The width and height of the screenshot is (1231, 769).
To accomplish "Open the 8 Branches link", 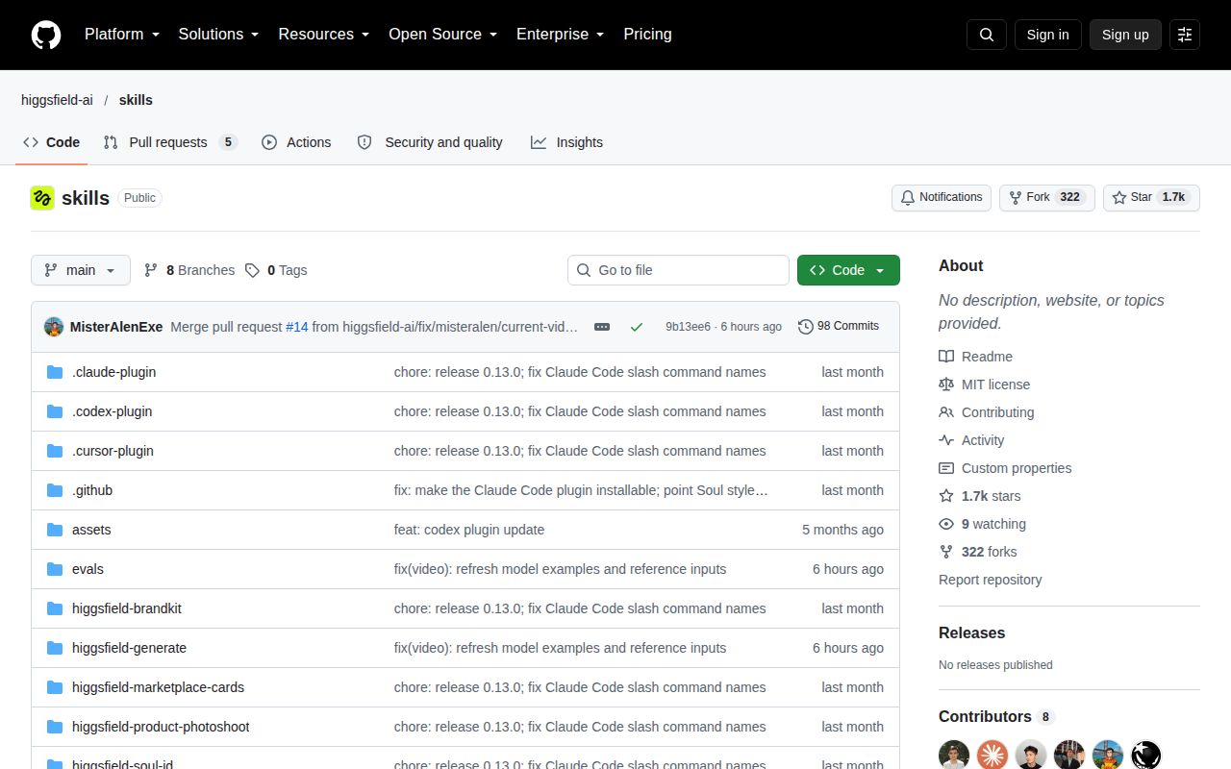I will 189,270.
